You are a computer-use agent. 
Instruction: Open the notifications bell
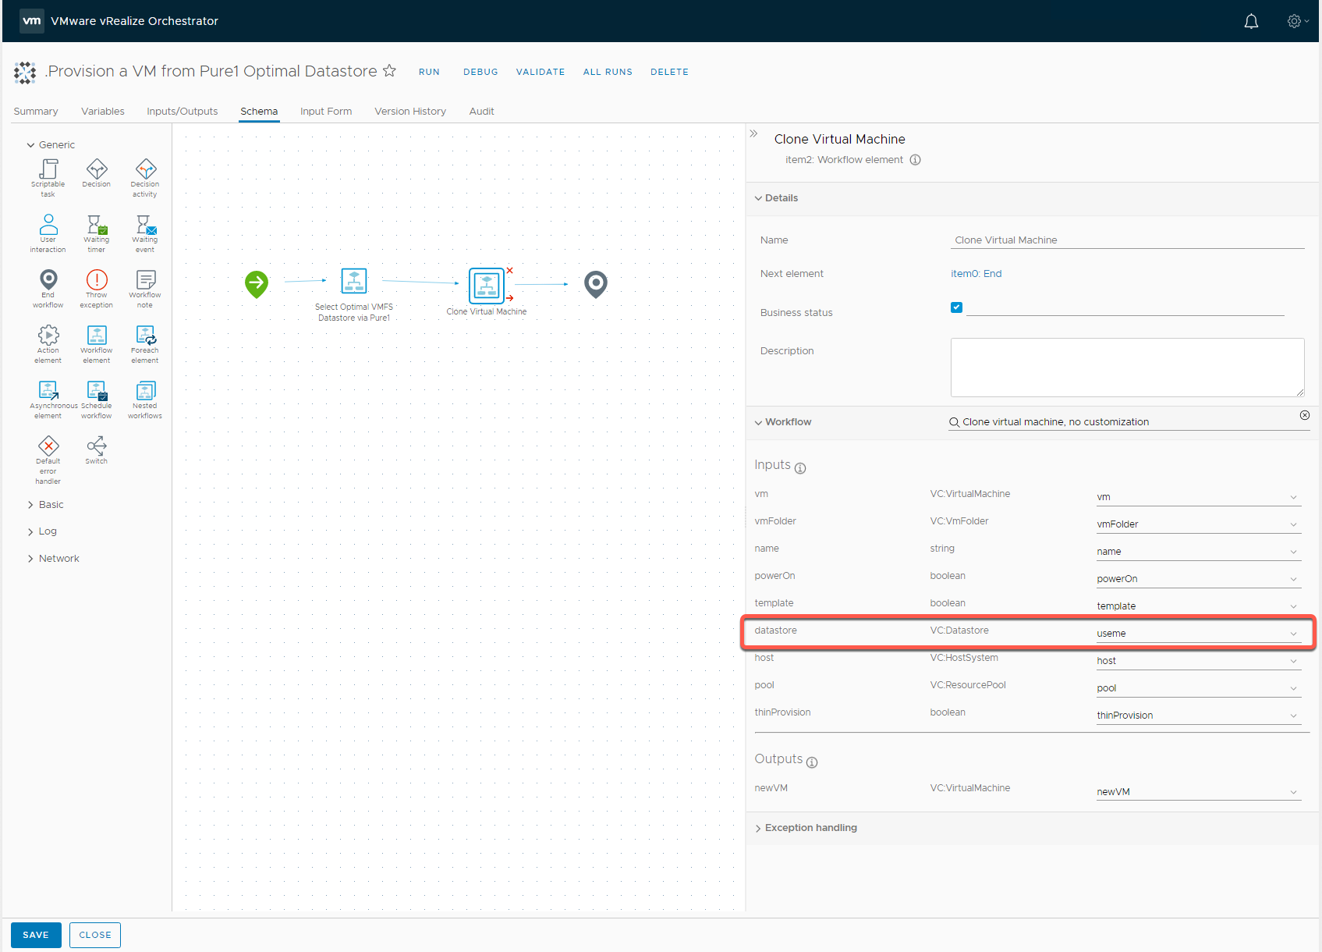point(1251,21)
